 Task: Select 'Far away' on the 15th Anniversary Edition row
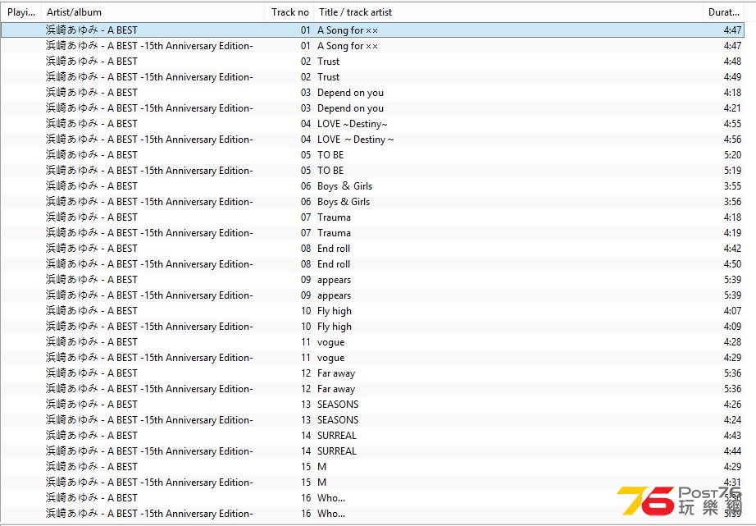click(x=336, y=389)
